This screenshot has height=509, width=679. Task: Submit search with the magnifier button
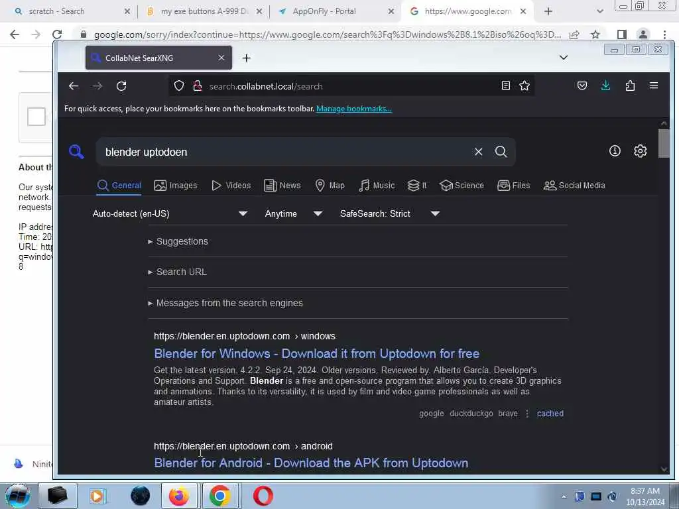pos(501,152)
